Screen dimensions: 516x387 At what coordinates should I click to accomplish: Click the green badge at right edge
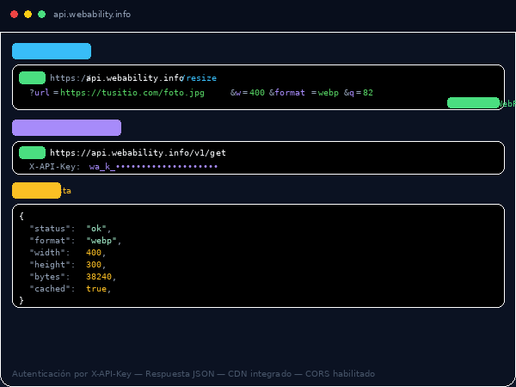[473, 103]
